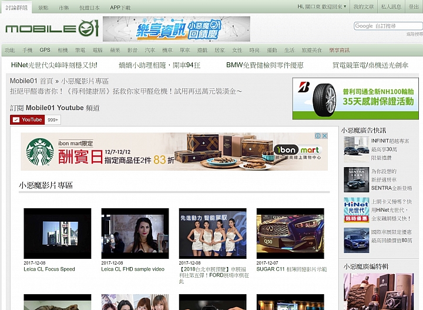
Task: Open the 蘋果 category menu
Action: pyautogui.click(x=115, y=50)
